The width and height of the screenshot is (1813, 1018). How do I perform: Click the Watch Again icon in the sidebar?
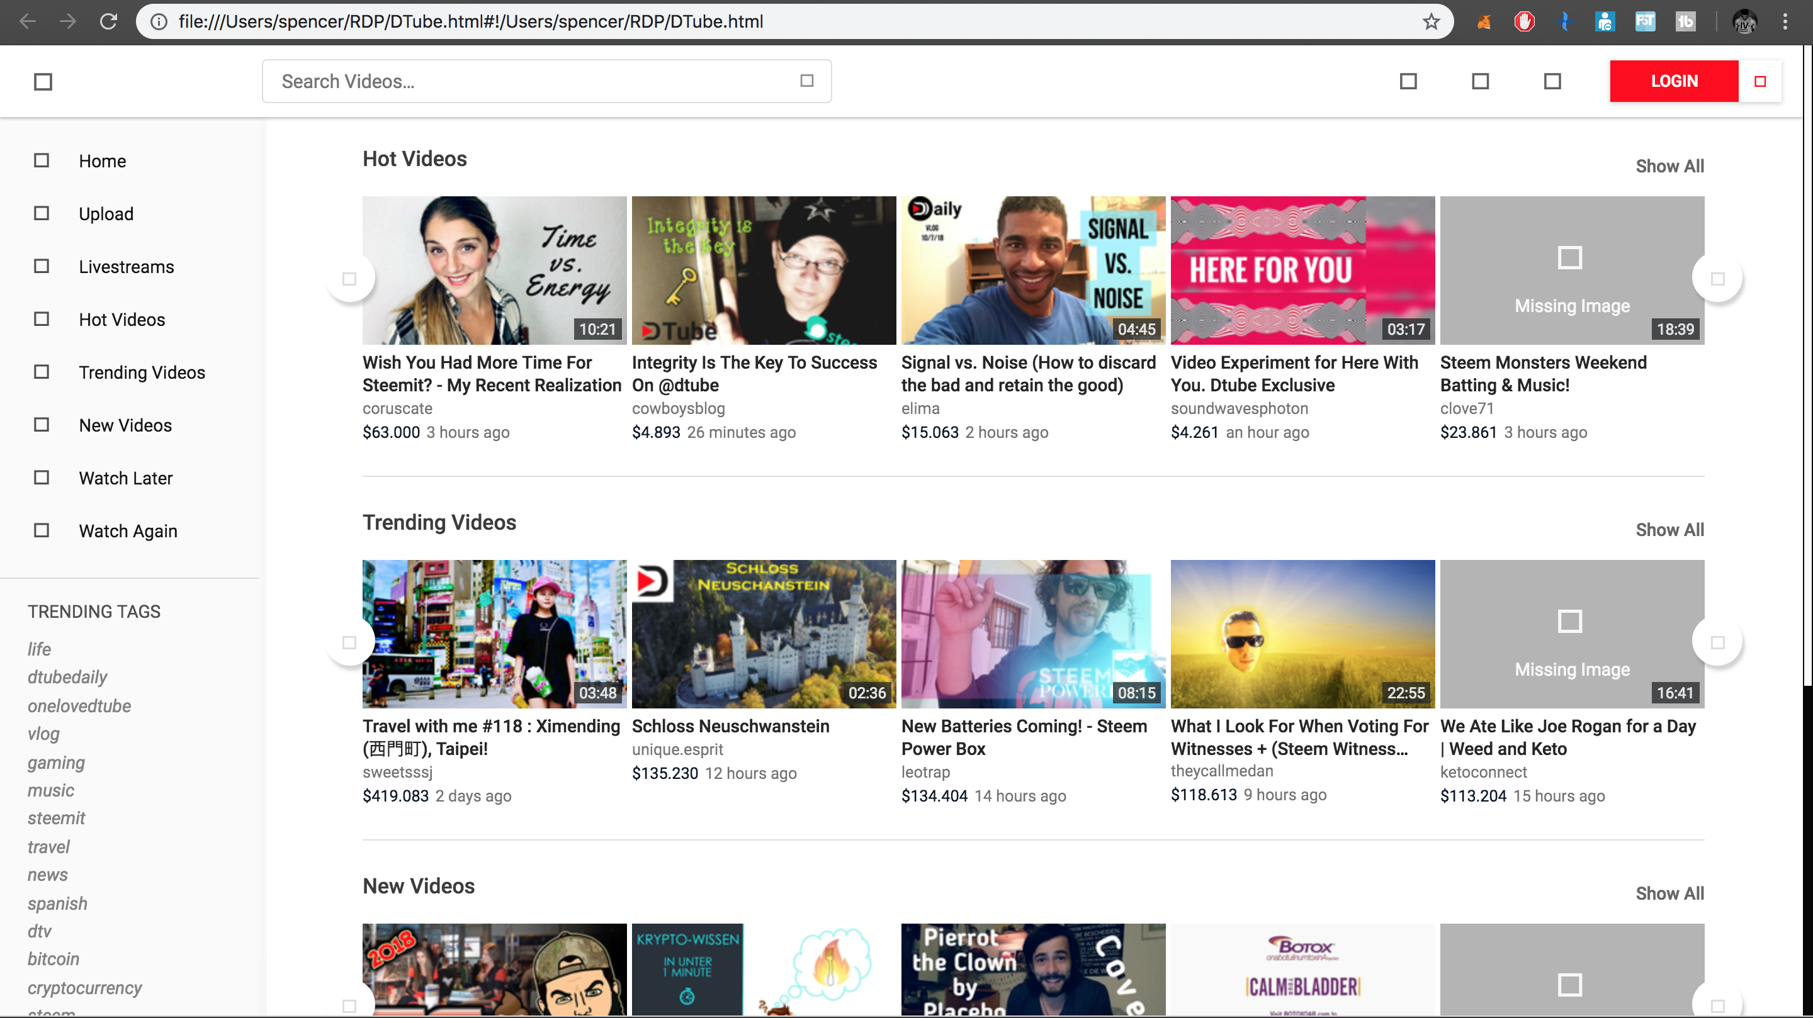42,530
